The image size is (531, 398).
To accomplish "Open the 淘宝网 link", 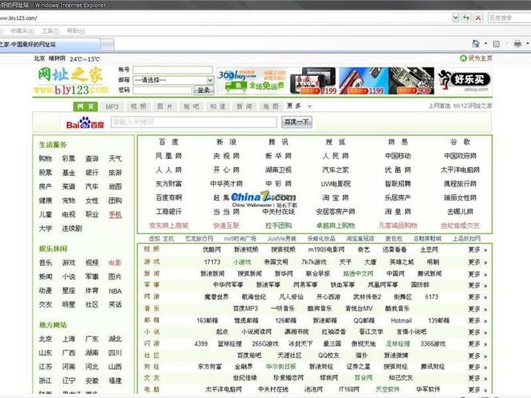I will [335, 198].
